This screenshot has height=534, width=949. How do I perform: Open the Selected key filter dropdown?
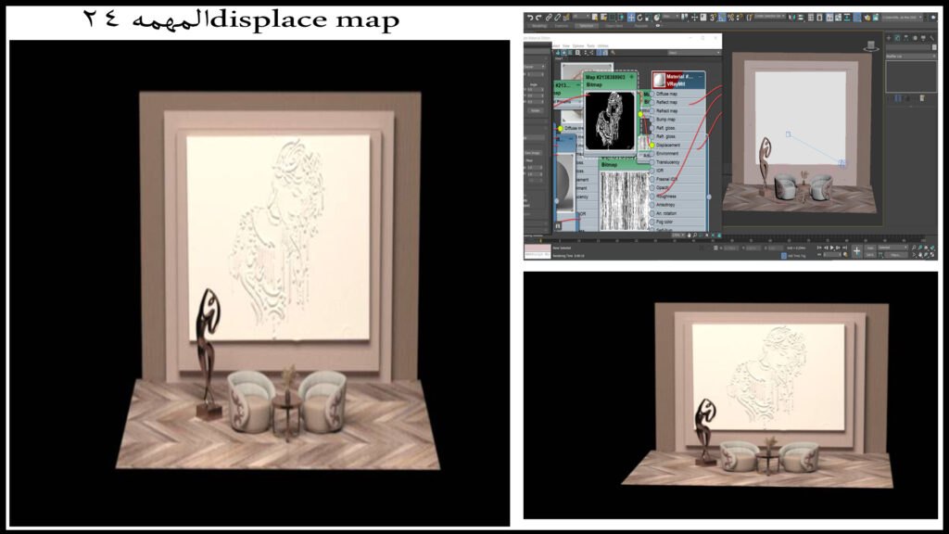[x=892, y=248]
